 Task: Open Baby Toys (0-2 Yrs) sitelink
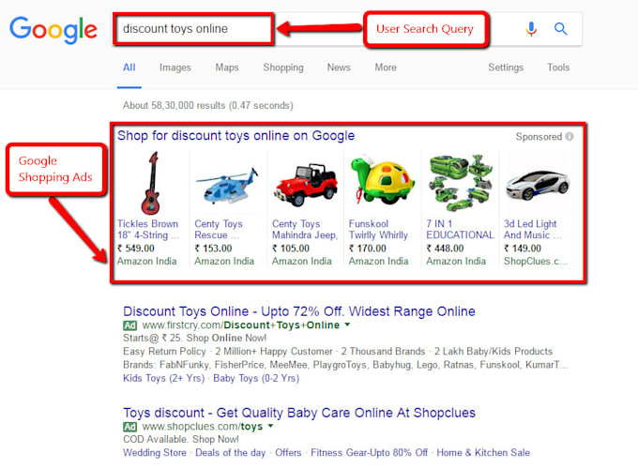[x=256, y=378]
